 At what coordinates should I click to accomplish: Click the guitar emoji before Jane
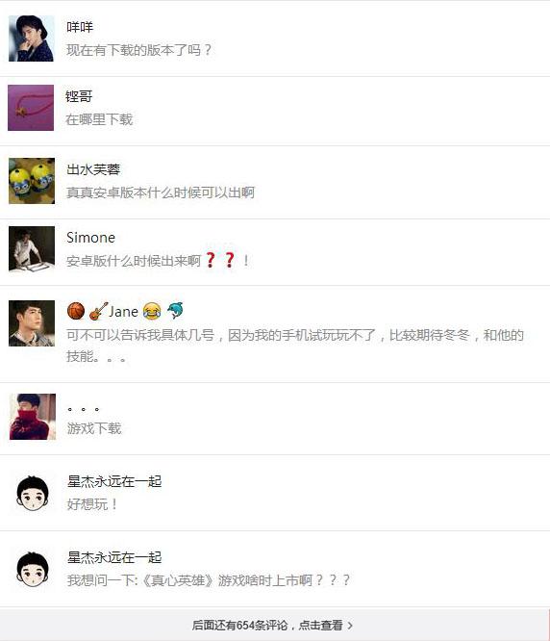click(x=98, y=311)
